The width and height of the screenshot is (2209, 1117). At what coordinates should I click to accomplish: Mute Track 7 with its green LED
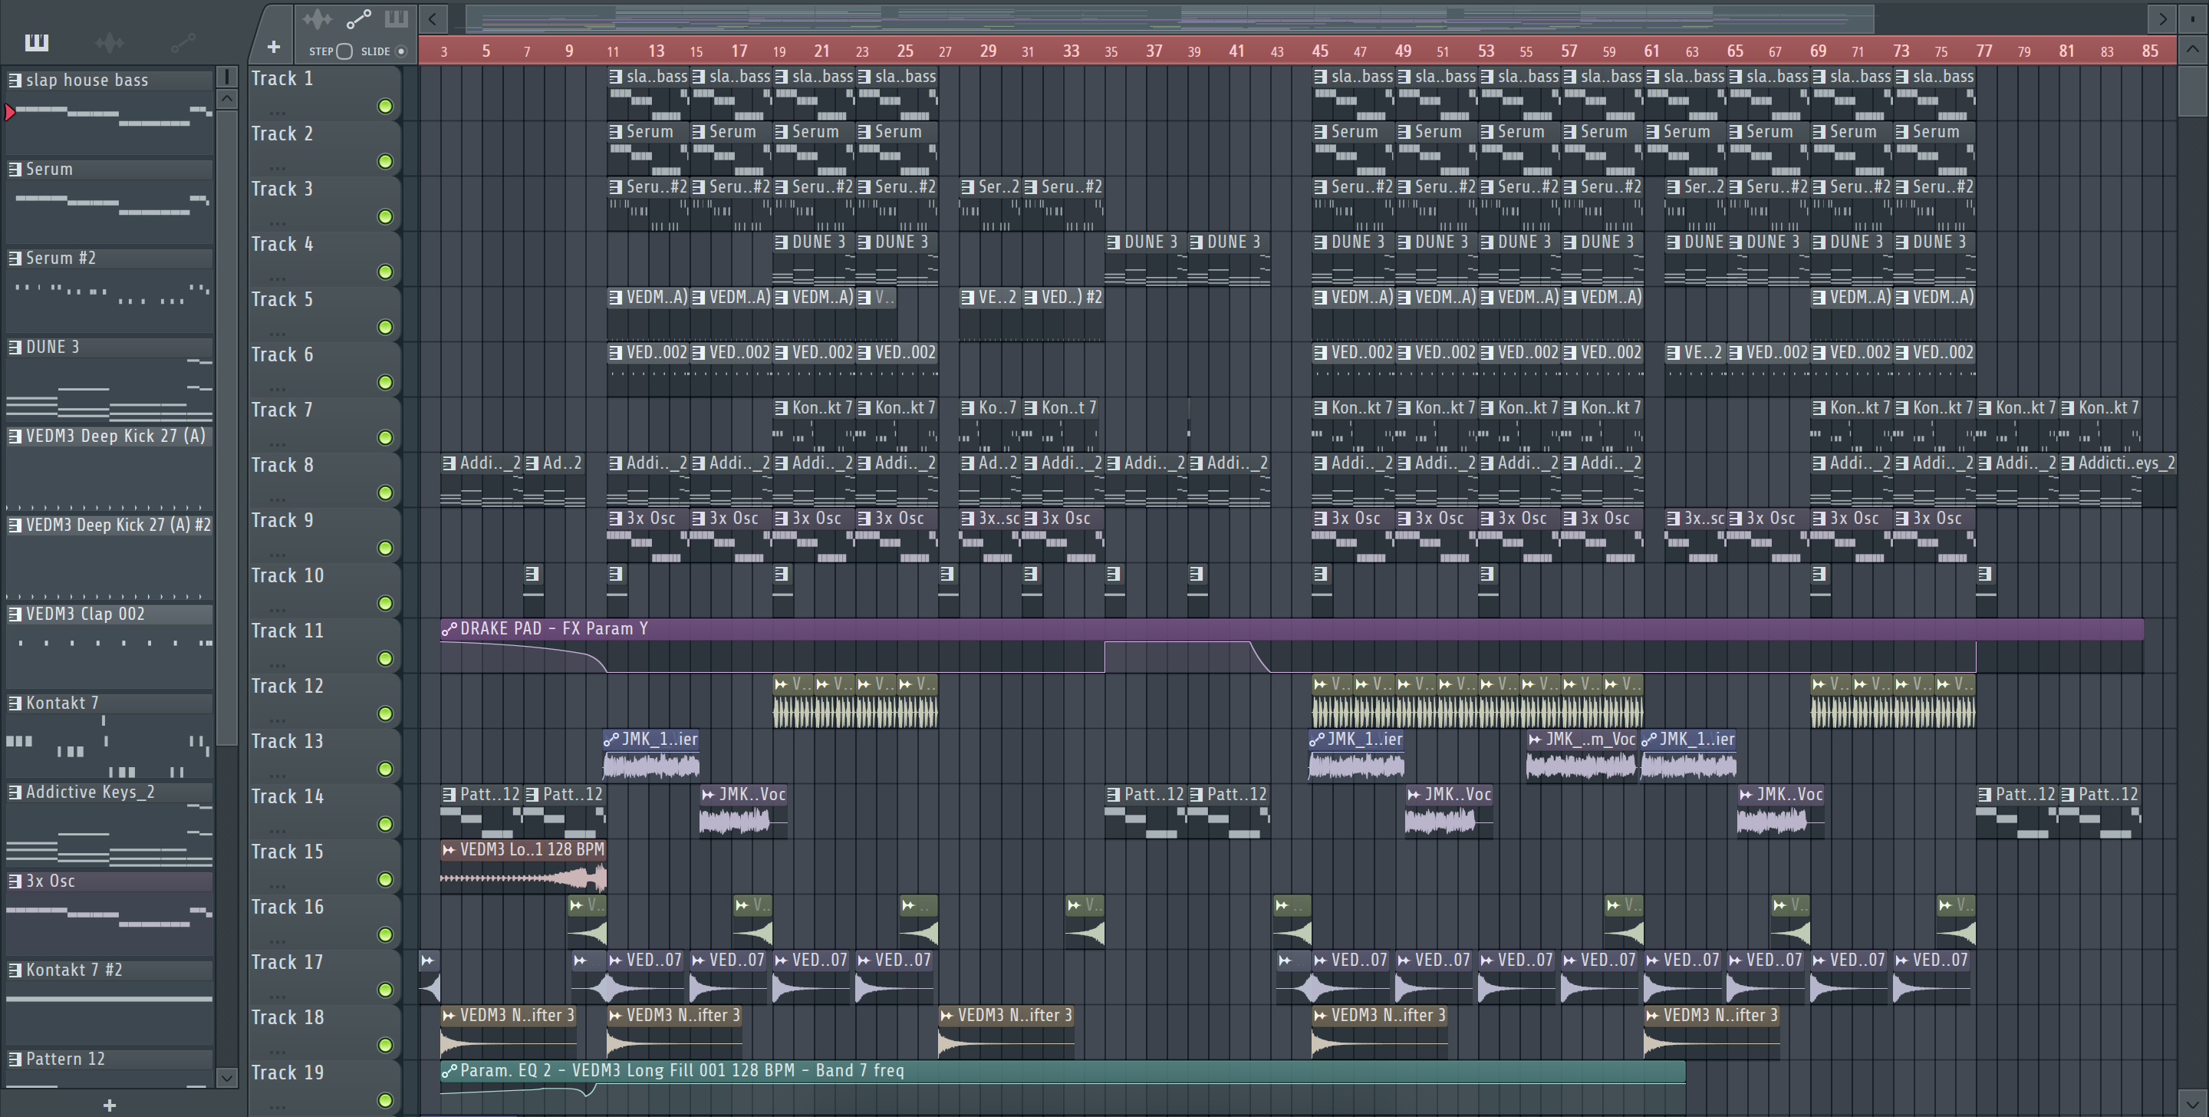point(385,437)
